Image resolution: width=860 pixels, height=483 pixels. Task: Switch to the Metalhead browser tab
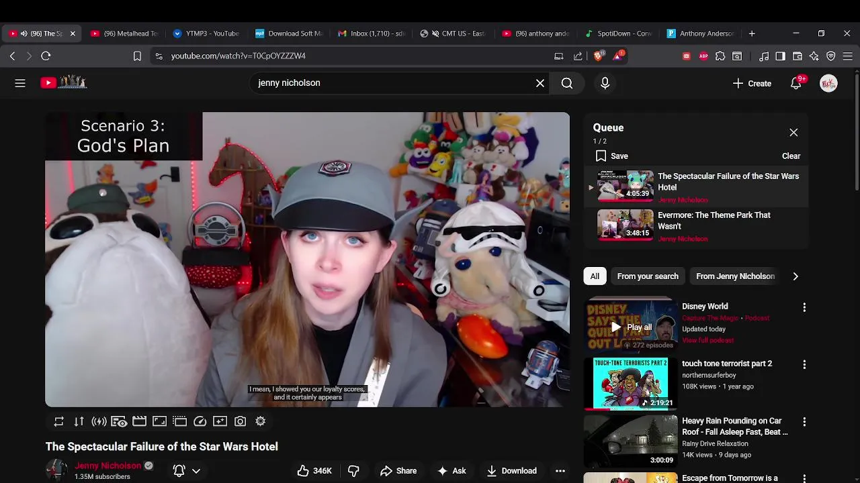click(124, 34)
